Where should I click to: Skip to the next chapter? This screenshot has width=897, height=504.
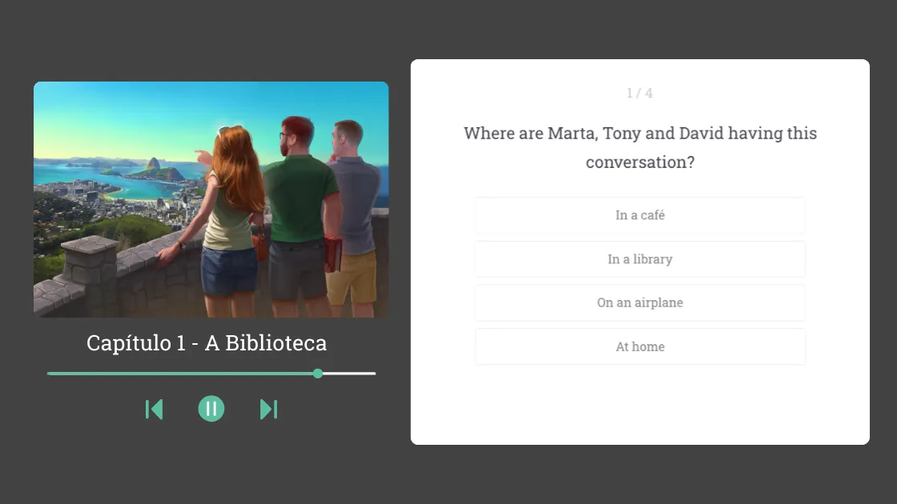tap(268, 409)
